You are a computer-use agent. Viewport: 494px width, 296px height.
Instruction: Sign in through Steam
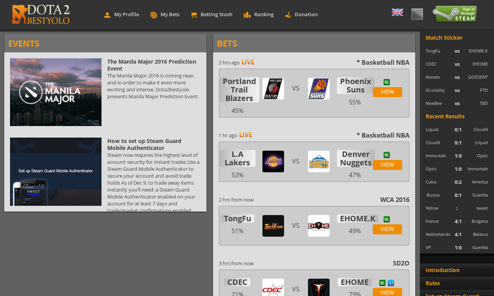pyautogui.click(x=455, y=14)
